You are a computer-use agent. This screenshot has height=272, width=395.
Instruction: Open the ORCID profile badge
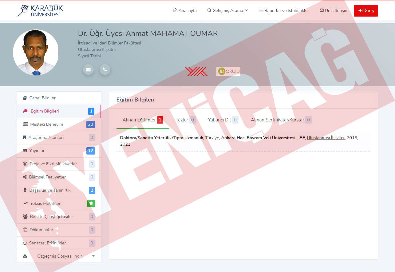228,71
